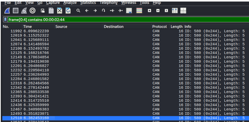This screenshot has height=122, width=249.
Task: Click the close capture file icon
Action: coord(59,11)
